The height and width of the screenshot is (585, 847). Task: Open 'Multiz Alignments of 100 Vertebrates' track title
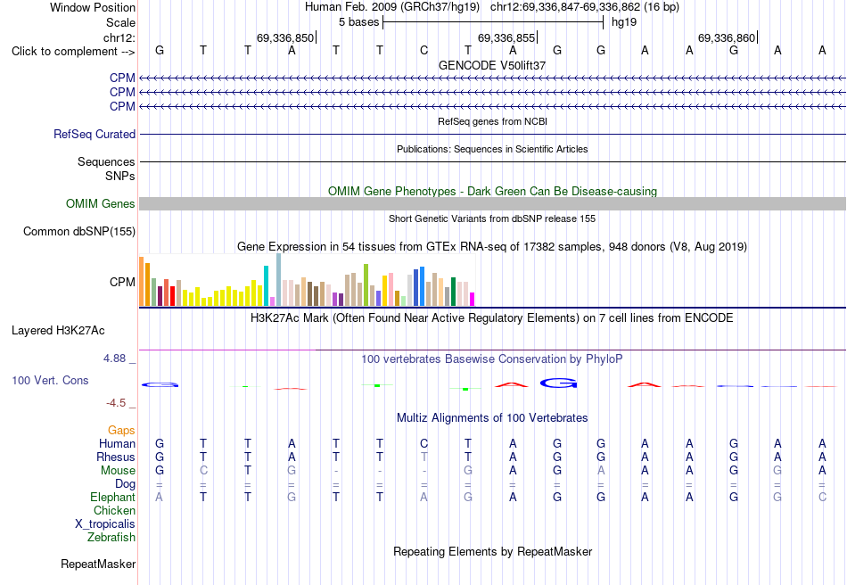(x=492, y=418)
